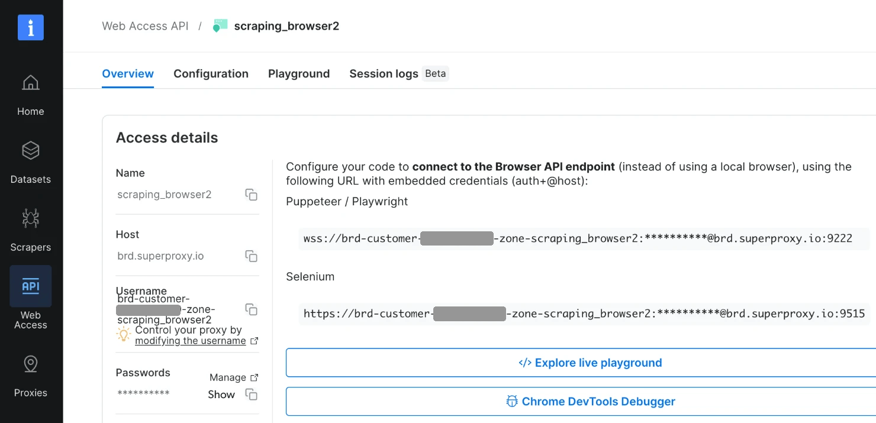Copy the password value
Screen dimensions: 876x423
[252, 395]
